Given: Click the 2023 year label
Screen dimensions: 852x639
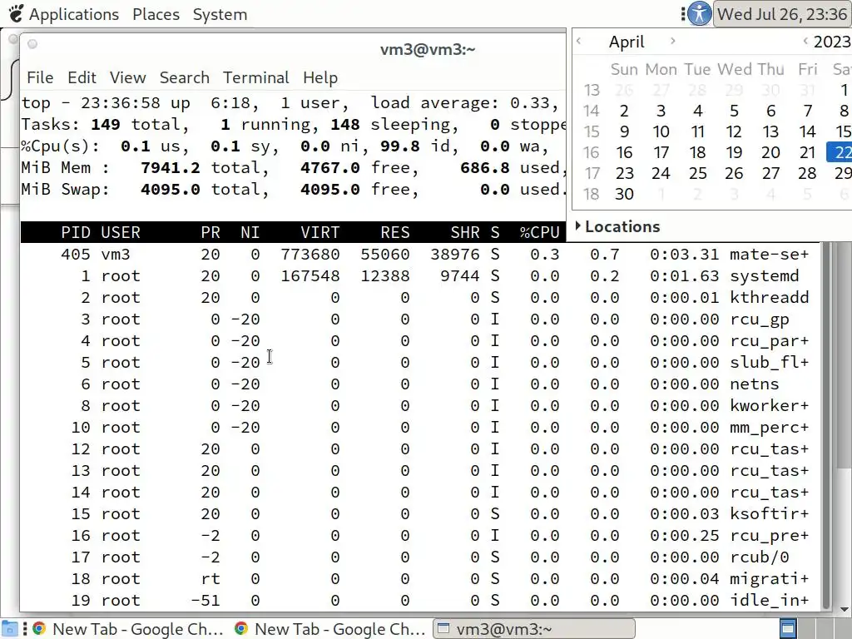Looking at the screenshot, I should point(832,42).
